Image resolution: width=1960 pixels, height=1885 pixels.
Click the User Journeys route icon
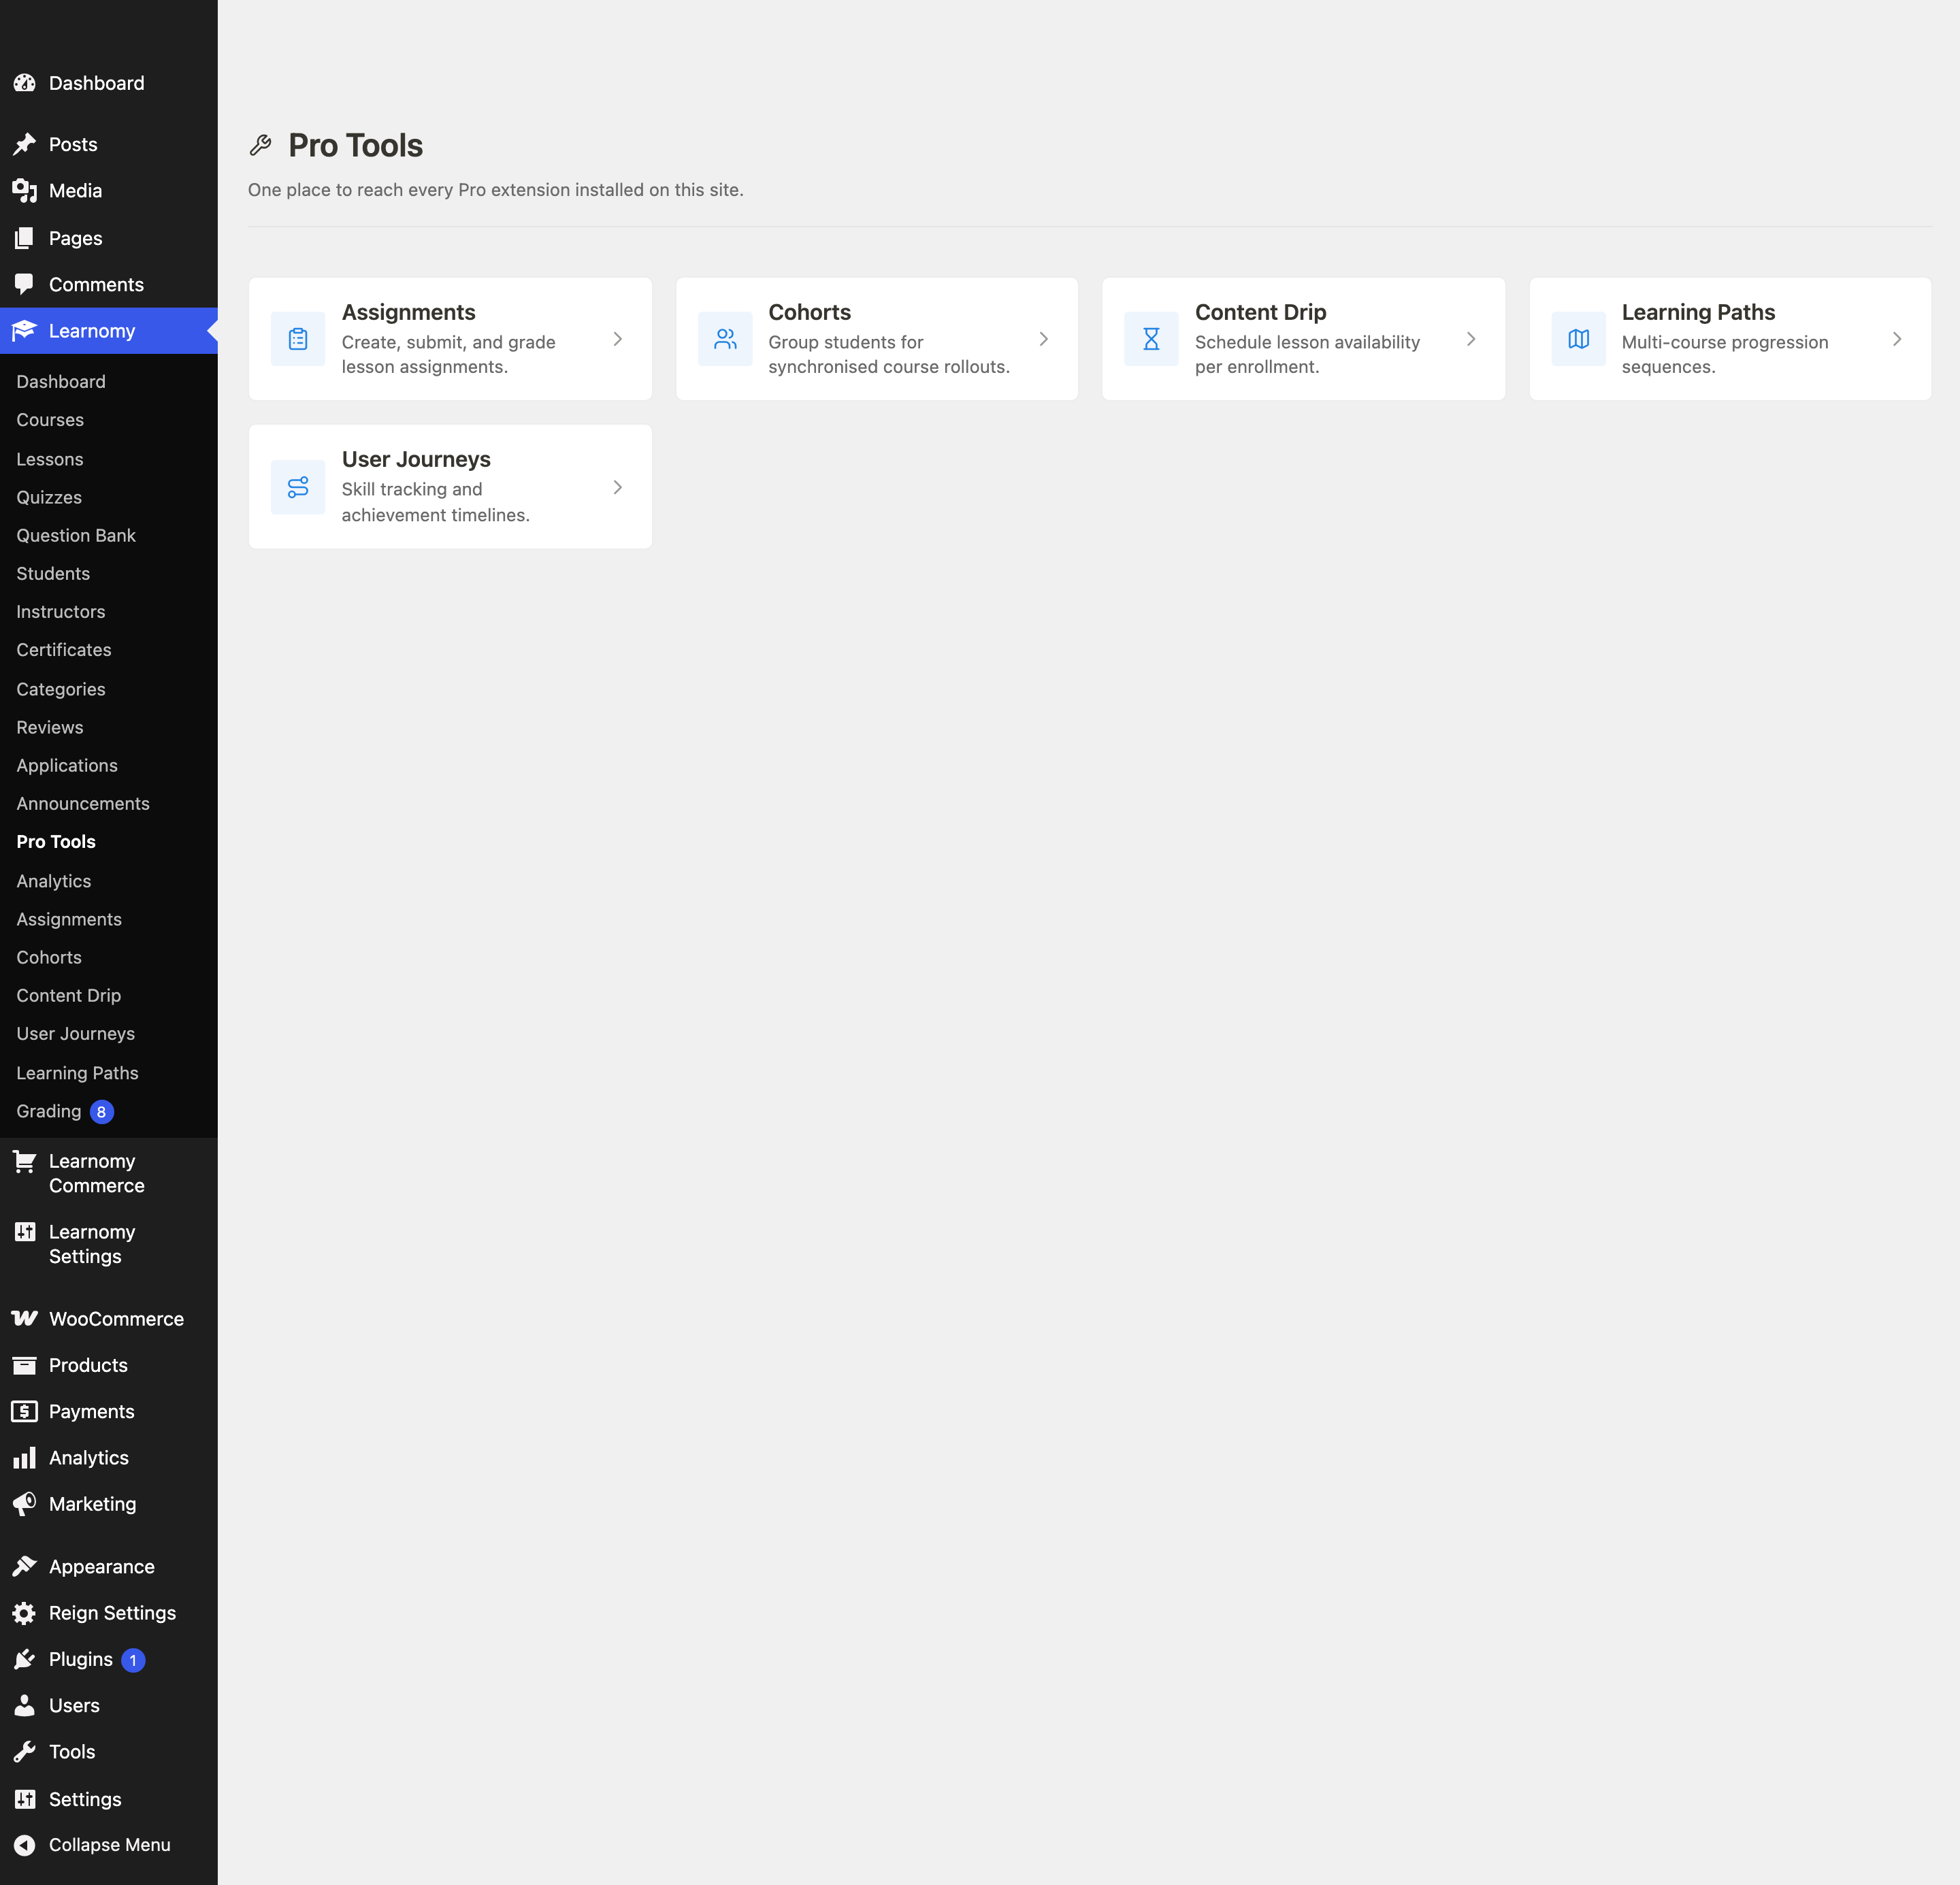(298, 487)
